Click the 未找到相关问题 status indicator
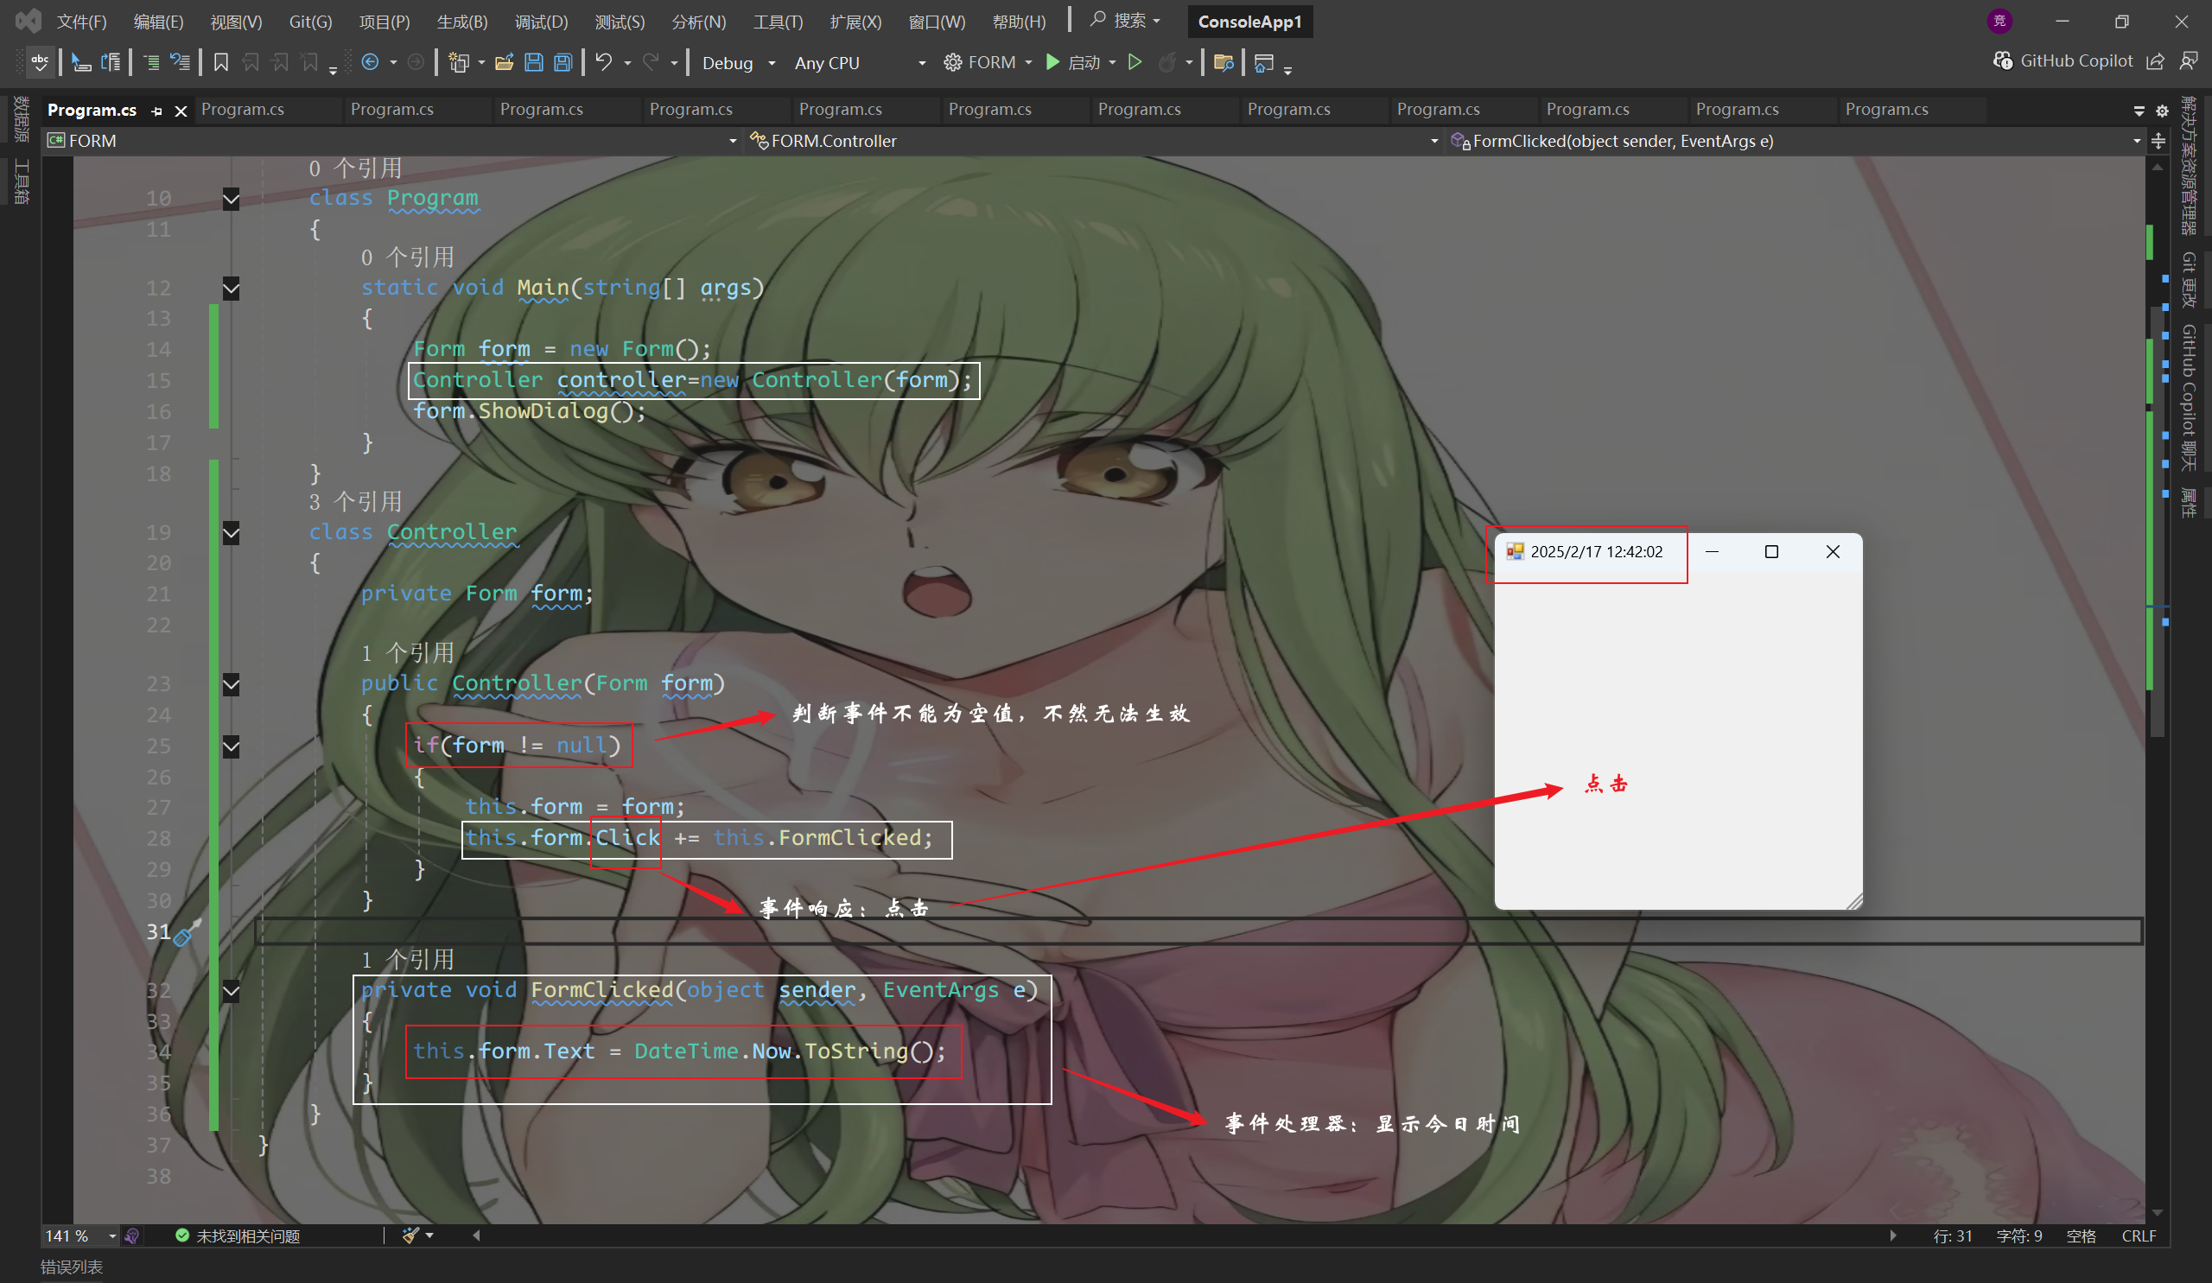The width and height of the screenshot is (2212, 1283). point(238,1235)
